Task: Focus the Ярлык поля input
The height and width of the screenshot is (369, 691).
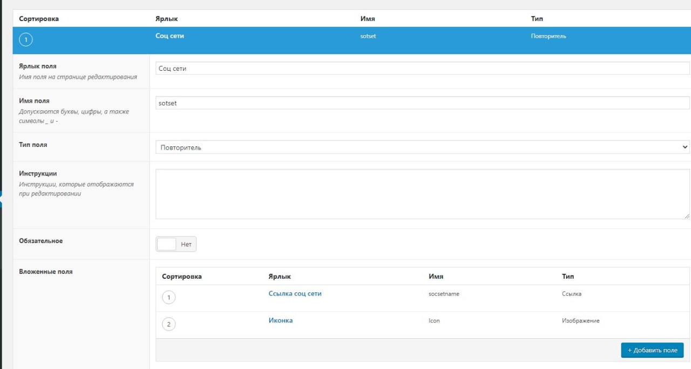Action: pos(423,69)
